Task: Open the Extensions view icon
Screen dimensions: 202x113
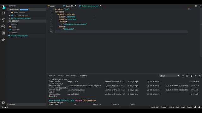Action: pos(3,33)
